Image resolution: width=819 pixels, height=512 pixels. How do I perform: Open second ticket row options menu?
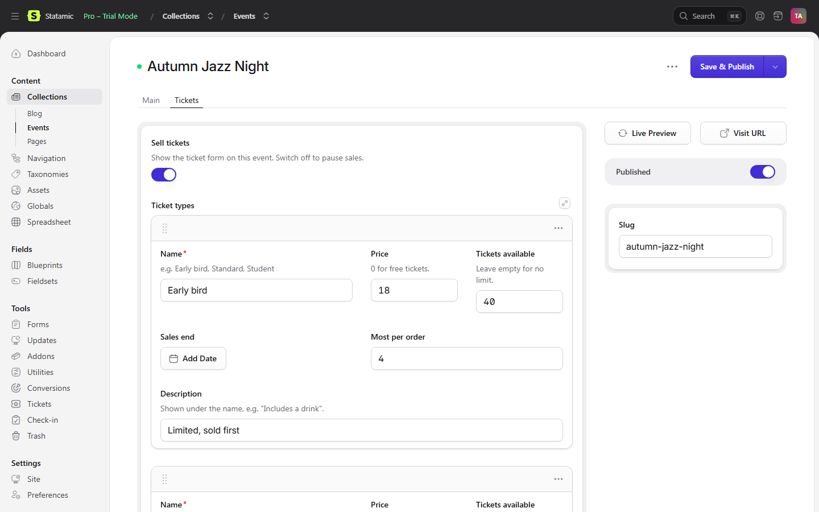[x=559, y=479]
